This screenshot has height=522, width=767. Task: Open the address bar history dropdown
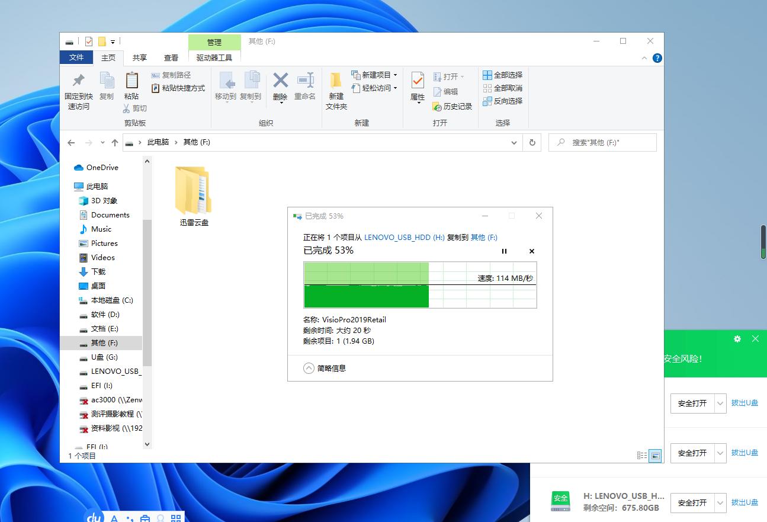coord(514,142)
